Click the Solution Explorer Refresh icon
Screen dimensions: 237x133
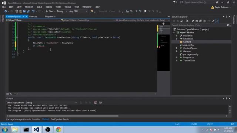coord(197,21)
